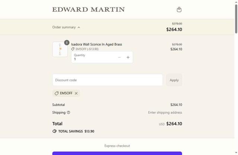238x155 pixels.
Task: Click the page vertical scrollbar thumb
Action: [x=236, y=19]
